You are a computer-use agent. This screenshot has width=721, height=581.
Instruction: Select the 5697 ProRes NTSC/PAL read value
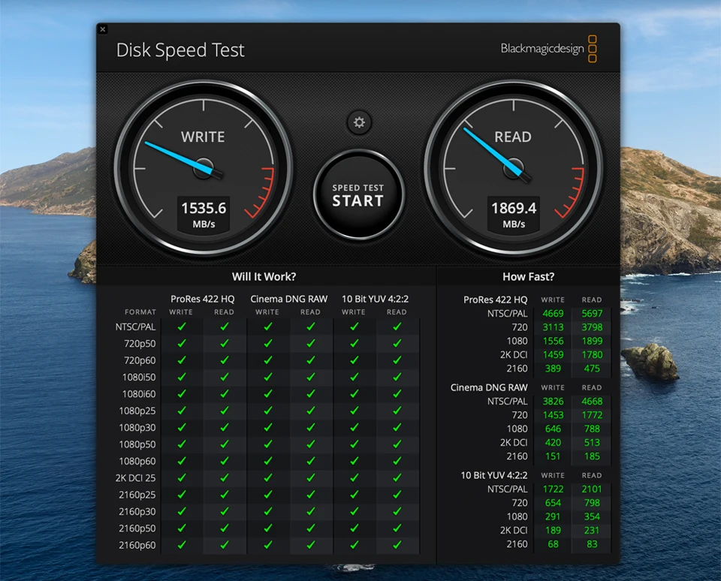[x=592, y=314]
